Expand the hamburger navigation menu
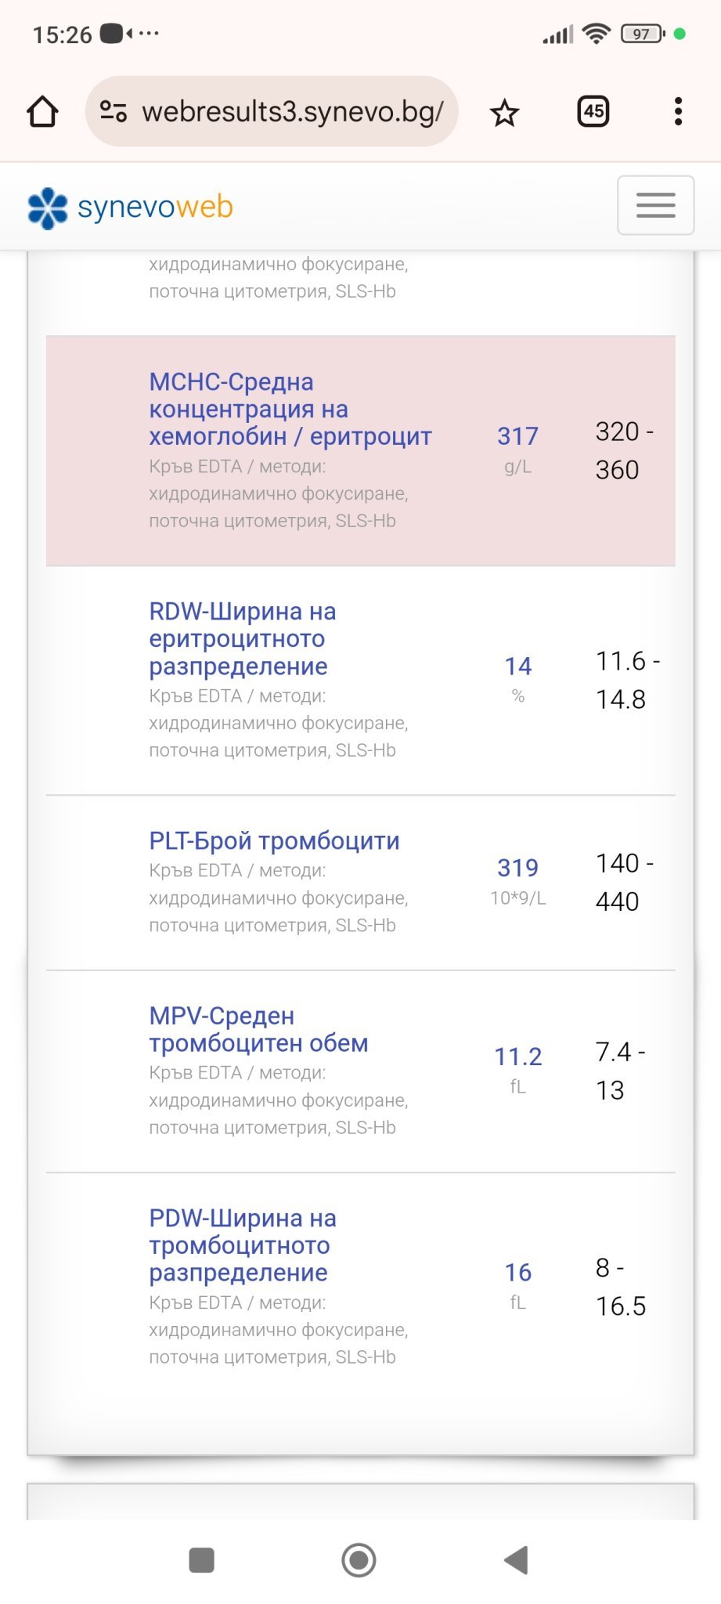The height and width of the screenshot is (1604, 721). pyautogui.click(x=655, y=205)
